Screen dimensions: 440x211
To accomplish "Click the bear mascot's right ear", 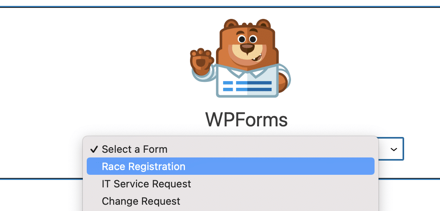I will [x=263, y=24].
